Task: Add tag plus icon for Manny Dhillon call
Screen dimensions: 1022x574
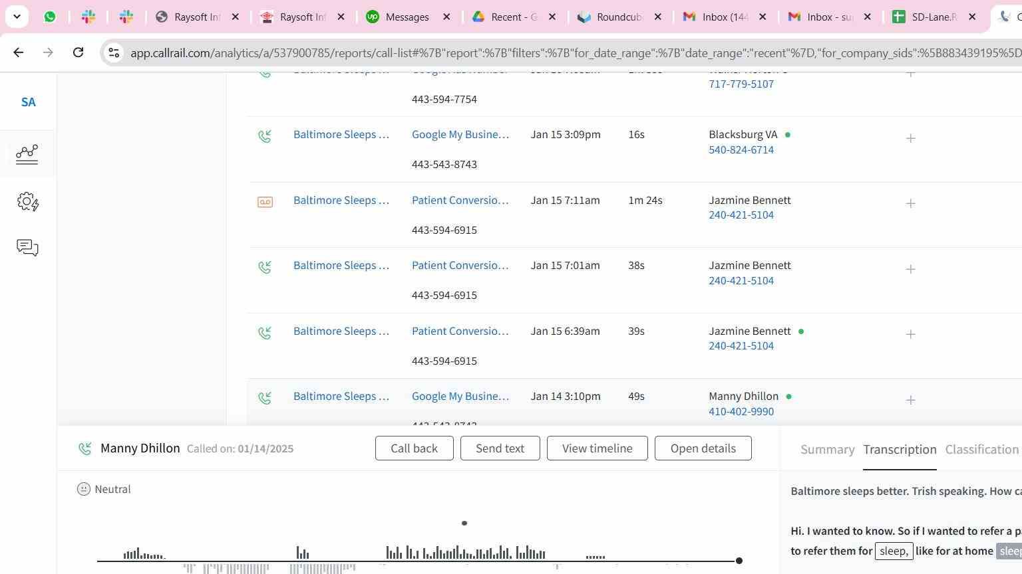Action: coord(911,400)
